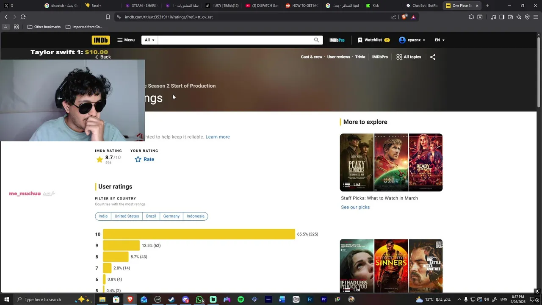
Task: Open the Staff Picks March list thumbnail
Action: tap(391, 162)
